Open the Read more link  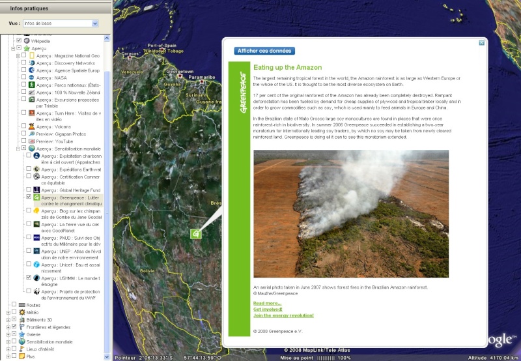pos(267,303)
